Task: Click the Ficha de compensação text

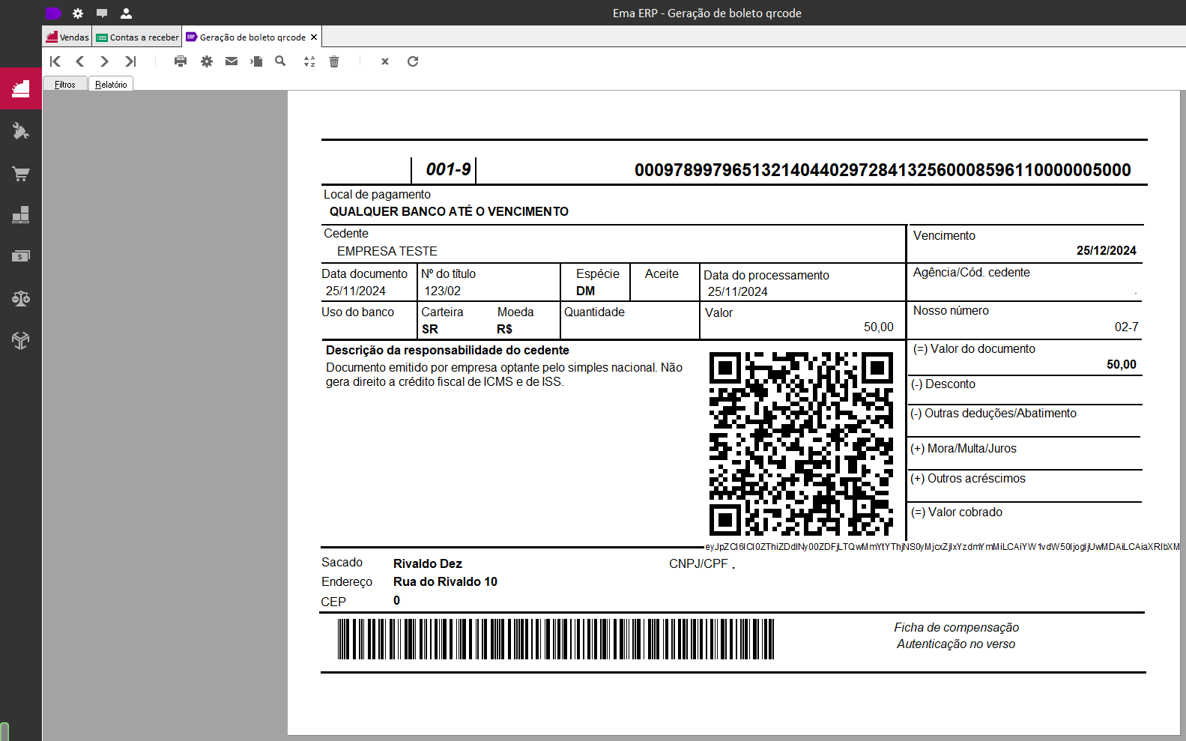Action: pos(956,627)
